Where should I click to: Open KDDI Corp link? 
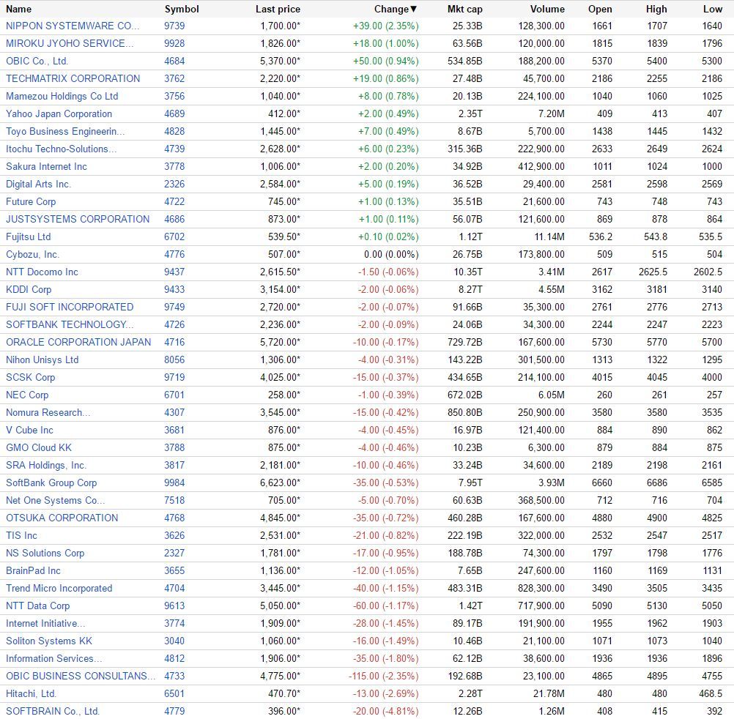coord(29,289)
